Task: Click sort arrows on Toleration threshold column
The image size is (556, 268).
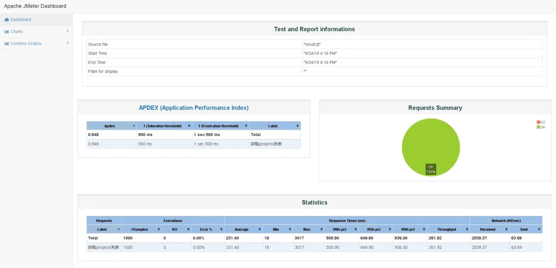Action: pos(189,126)
